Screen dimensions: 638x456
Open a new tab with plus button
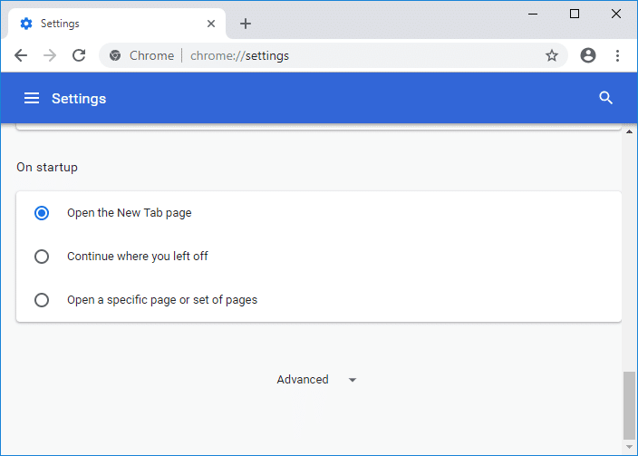(246, 24)
